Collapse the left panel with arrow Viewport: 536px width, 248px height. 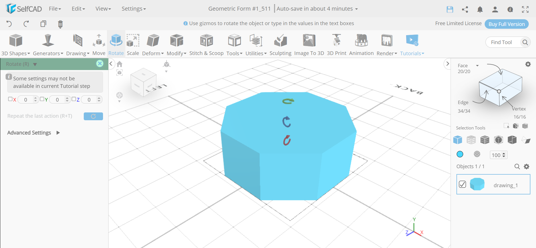(111, 64)
